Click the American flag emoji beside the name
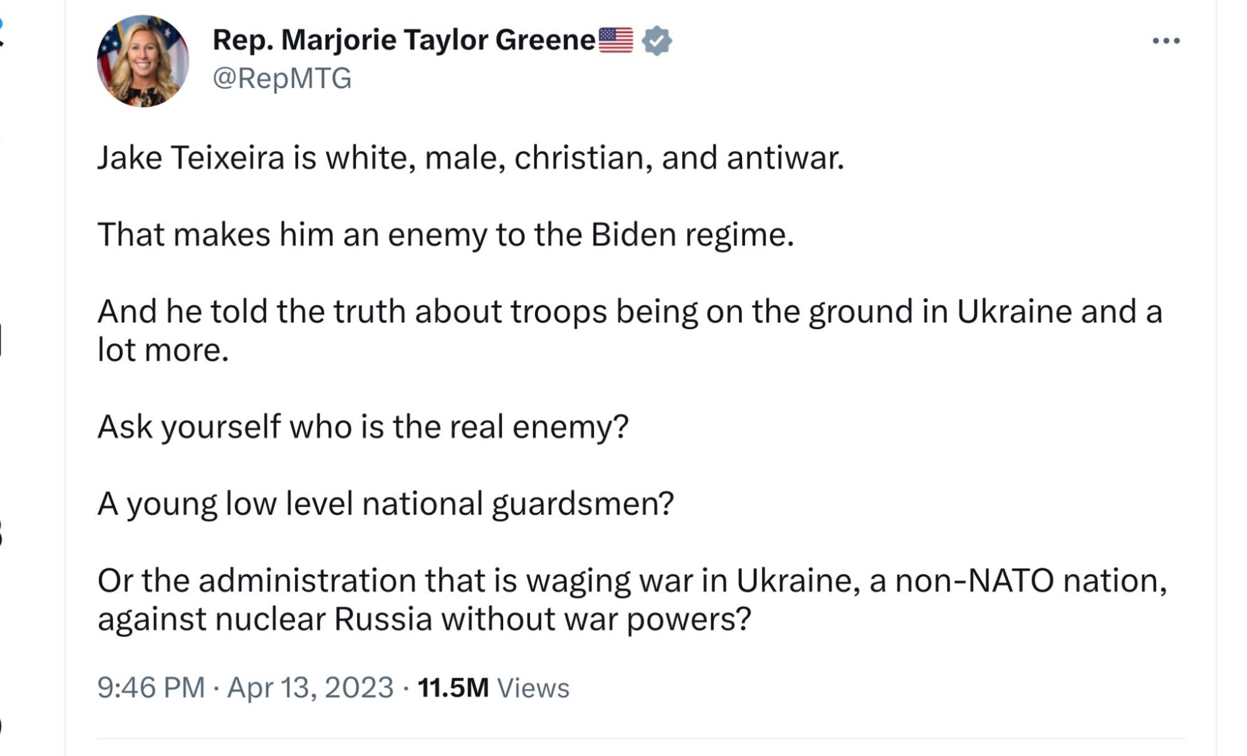 (615, 40)
